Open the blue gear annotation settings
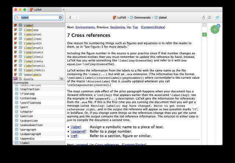 (218, 26)
